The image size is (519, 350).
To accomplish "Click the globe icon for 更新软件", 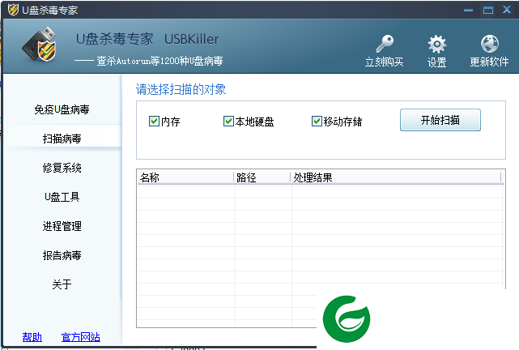I will [490, 44].
